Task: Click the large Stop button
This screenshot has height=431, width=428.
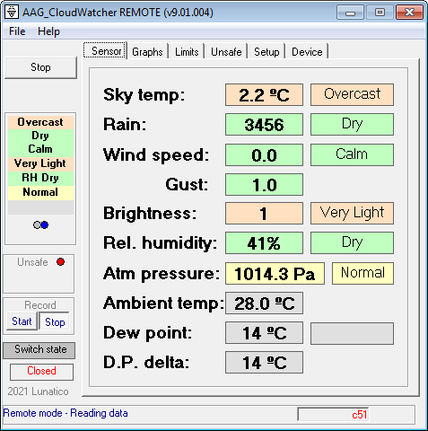Action: pyautogui.click(x=40, y=67)
